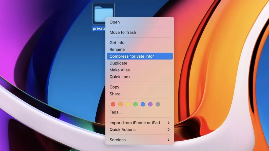The image size is (269, 151).
Task: Apply the gray tag color
Action: [x=158, y=104]
